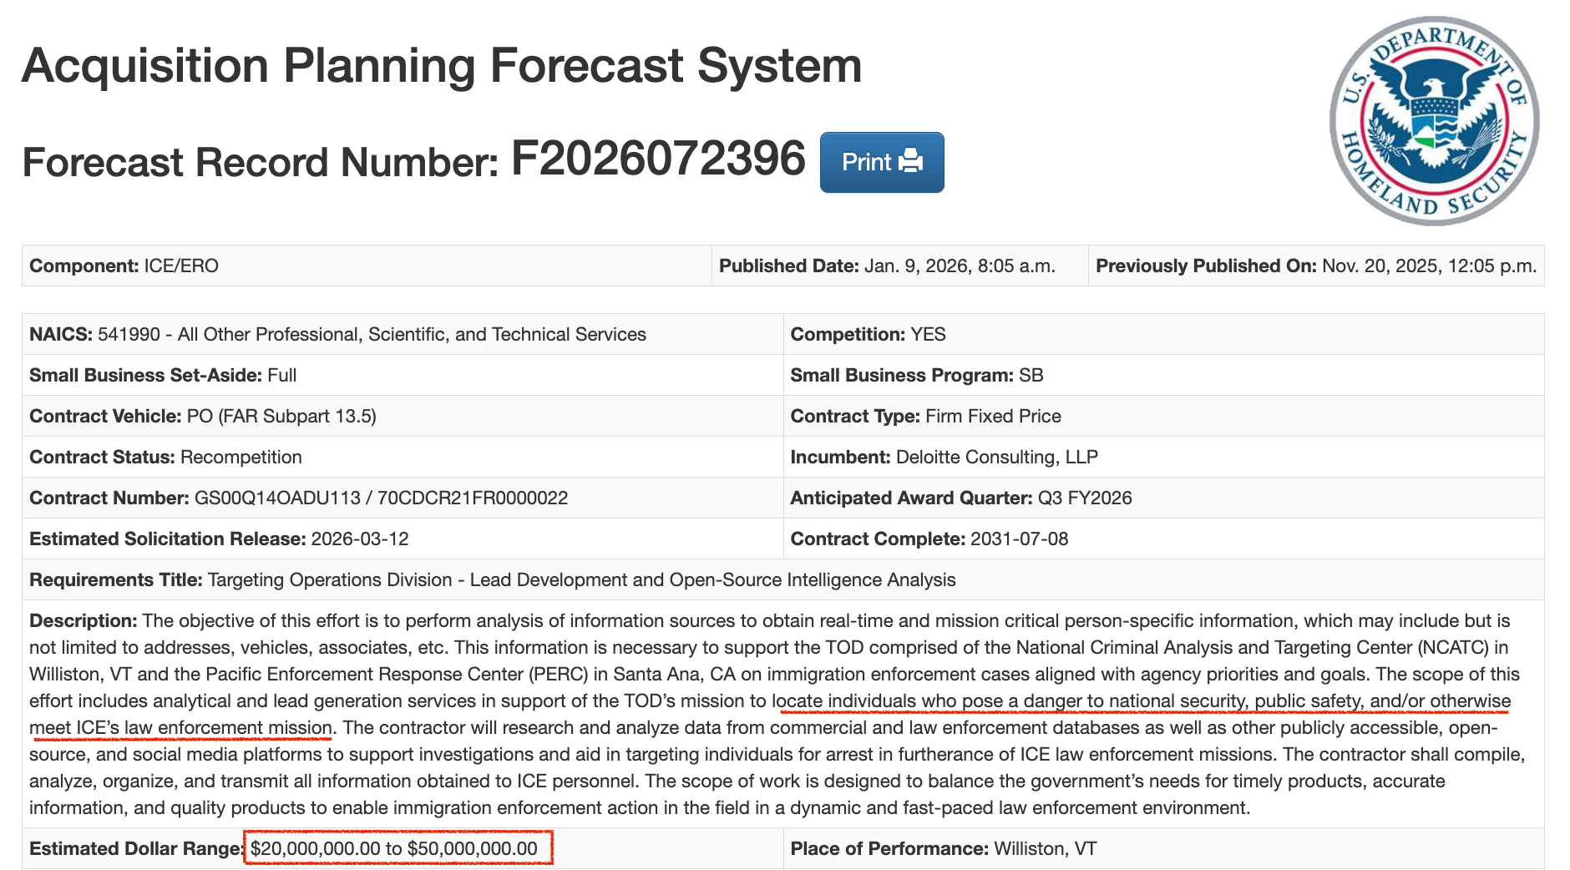Click the Contract Status Recompetition field
The image size is (1570, 870).
click(x=165, y=457)
